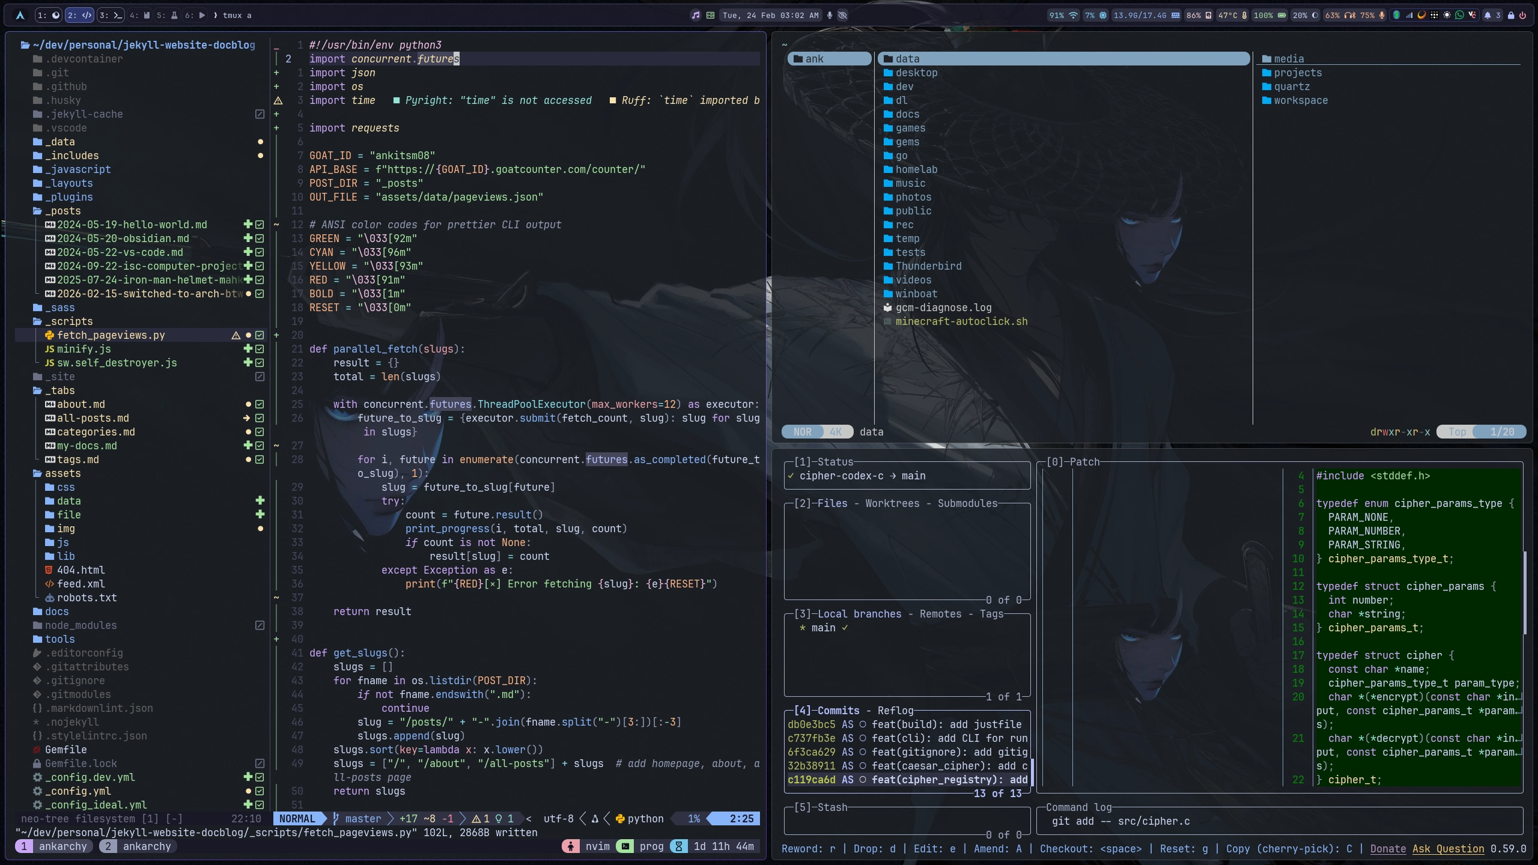Open the notifications bell icon
The image size is (1538, 865).
pyautogui.click(x=1488, y=15)
